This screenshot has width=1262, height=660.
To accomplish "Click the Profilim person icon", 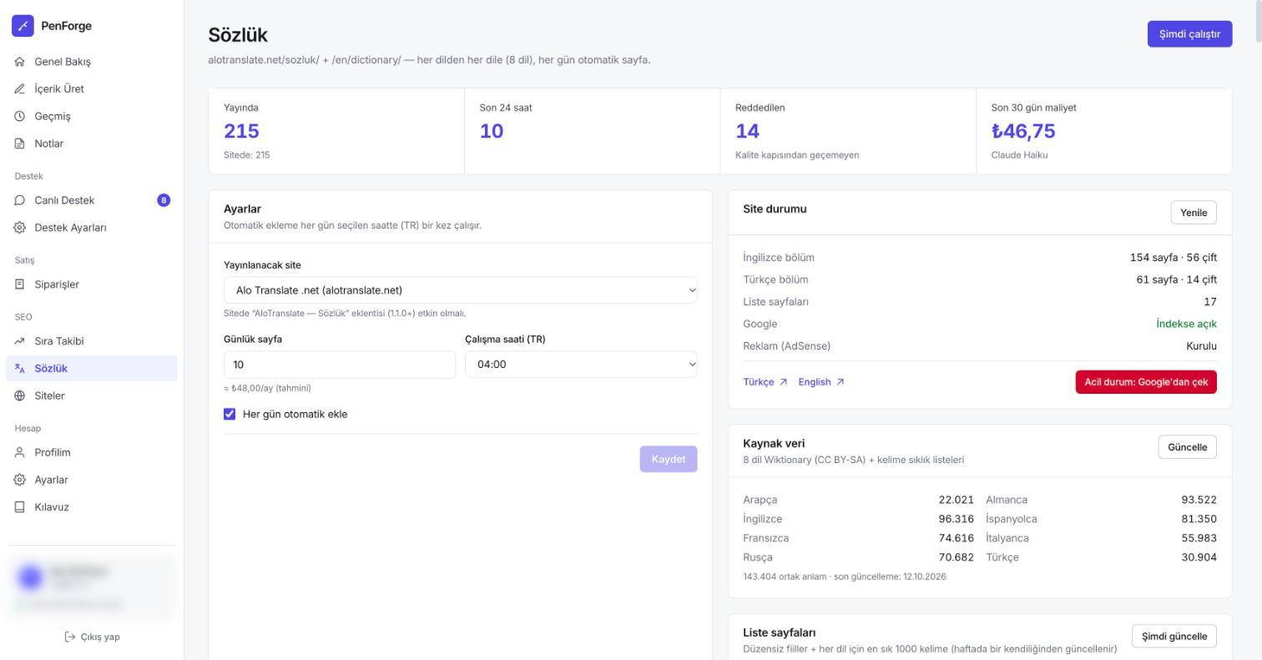I will [x=20, y=452].
